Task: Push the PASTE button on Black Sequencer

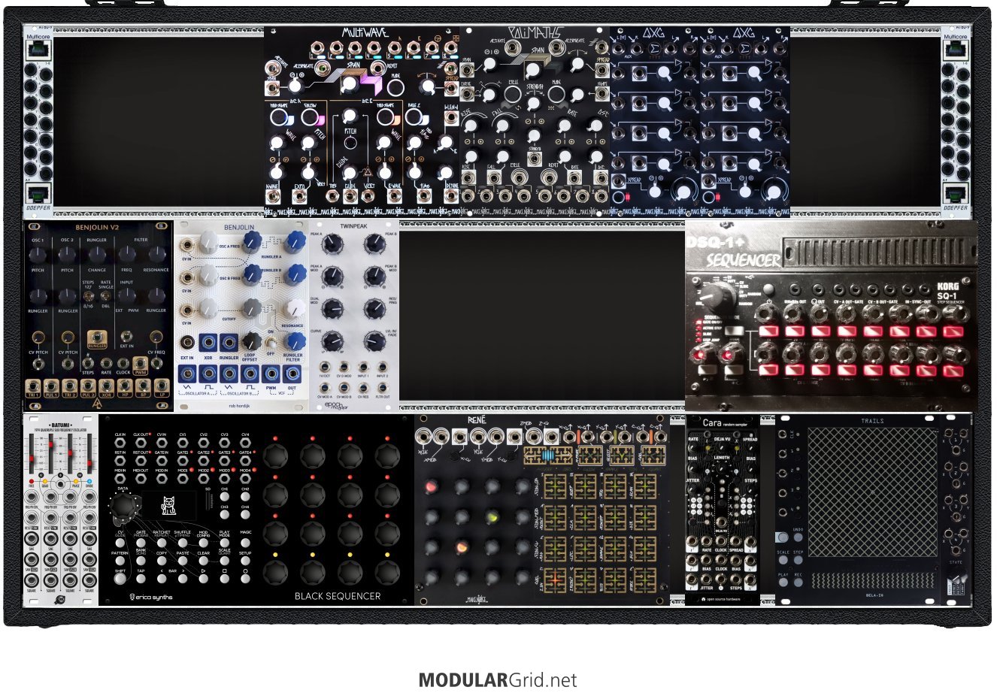Action: pyautogui.click(x=183, y=561)
